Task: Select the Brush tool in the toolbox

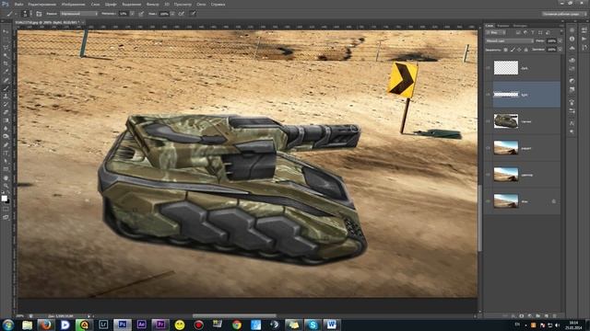Action: click(6, 88)
